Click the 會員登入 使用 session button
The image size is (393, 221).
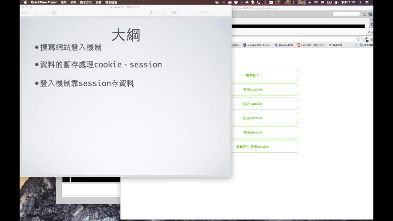click(x=265, y=147)
